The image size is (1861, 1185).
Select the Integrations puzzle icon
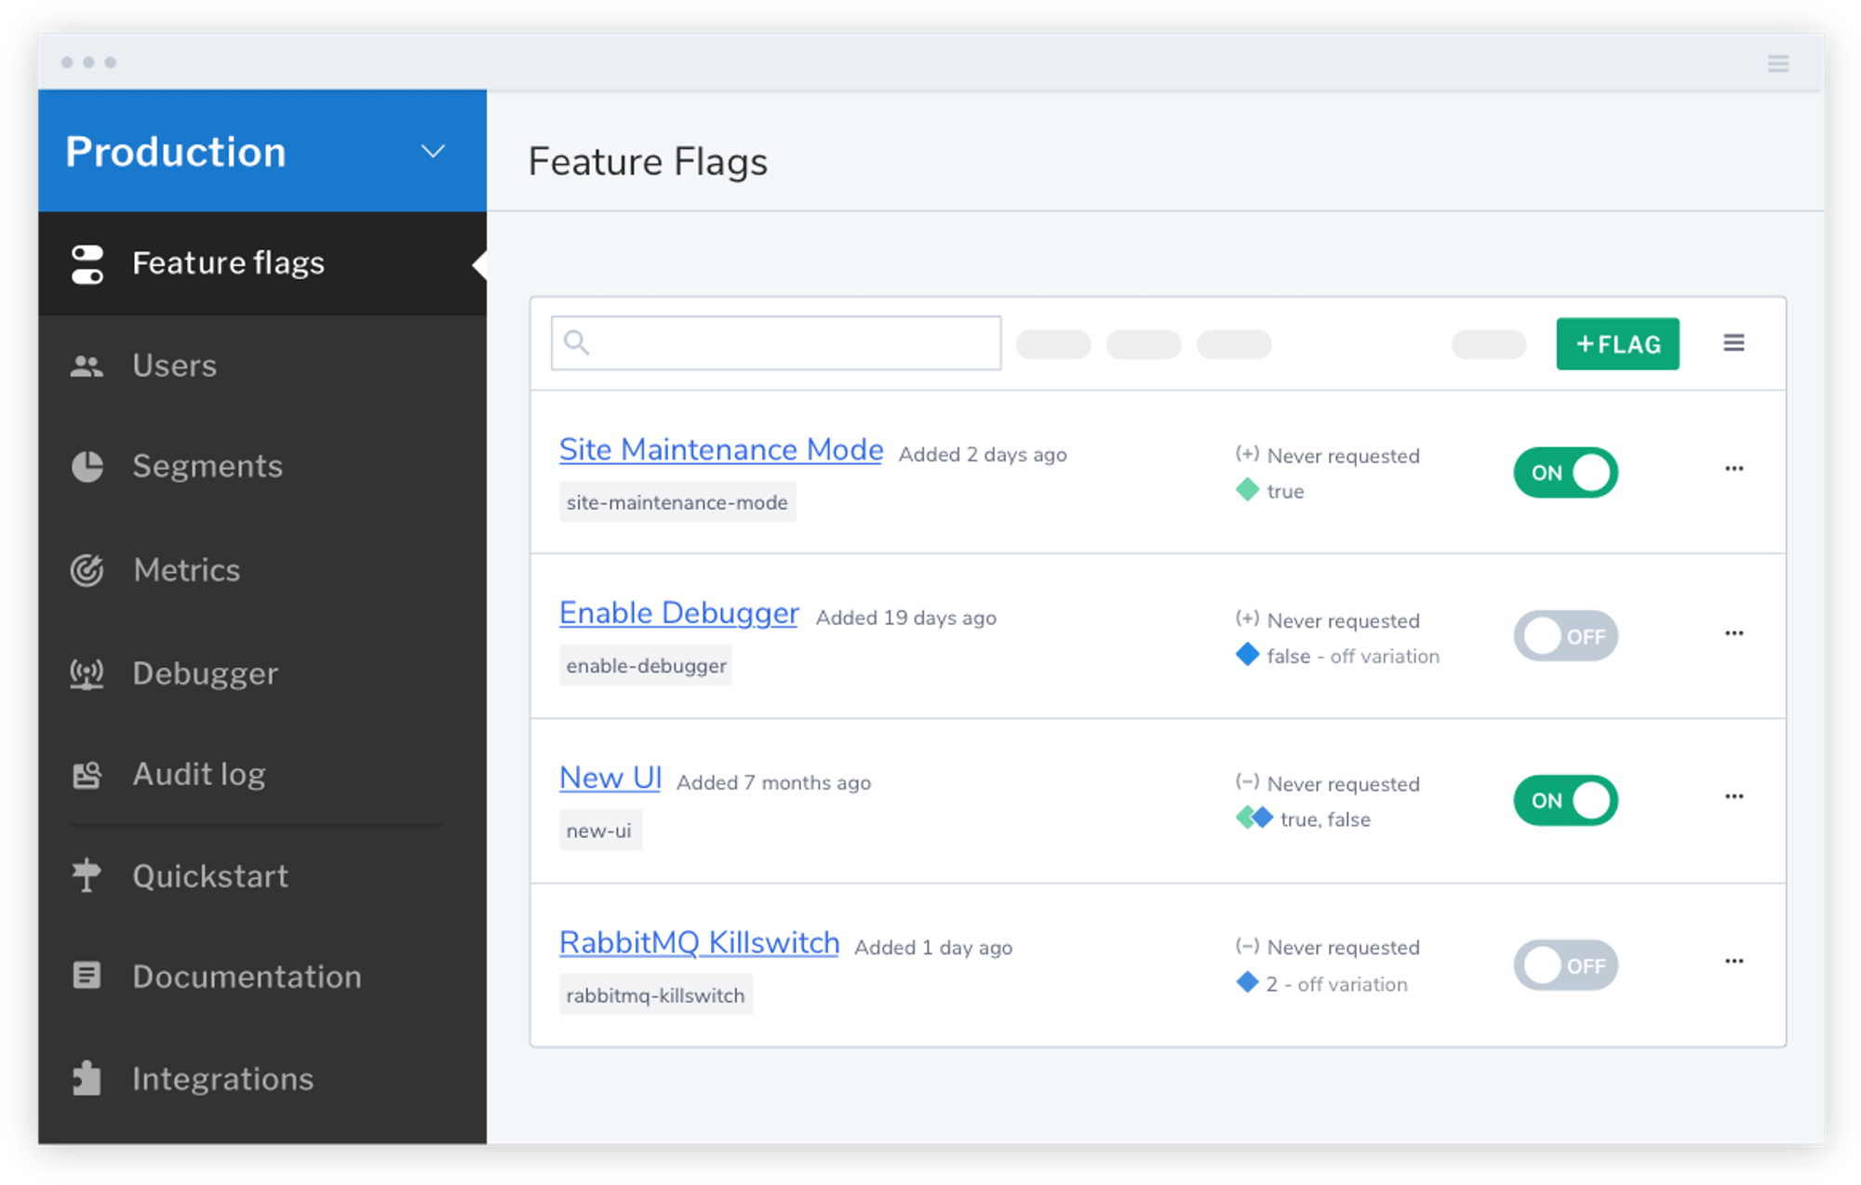pyautogui.click(x=87, y=1078)
